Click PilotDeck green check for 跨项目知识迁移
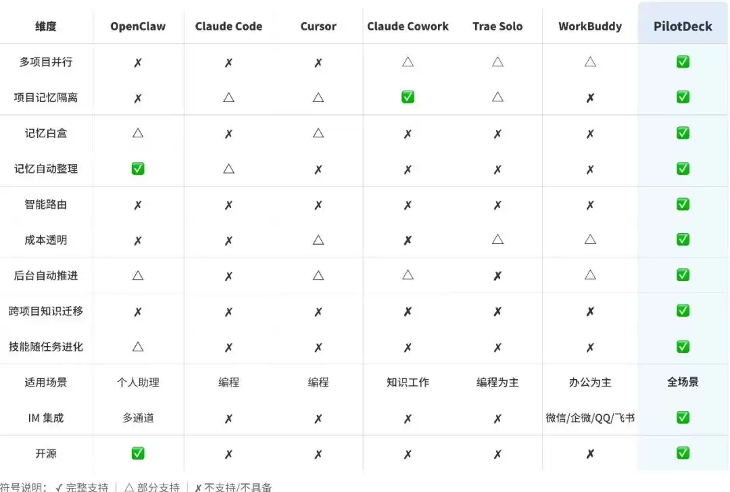The width and height of the screenshot is (730, 492). point(683,310)
